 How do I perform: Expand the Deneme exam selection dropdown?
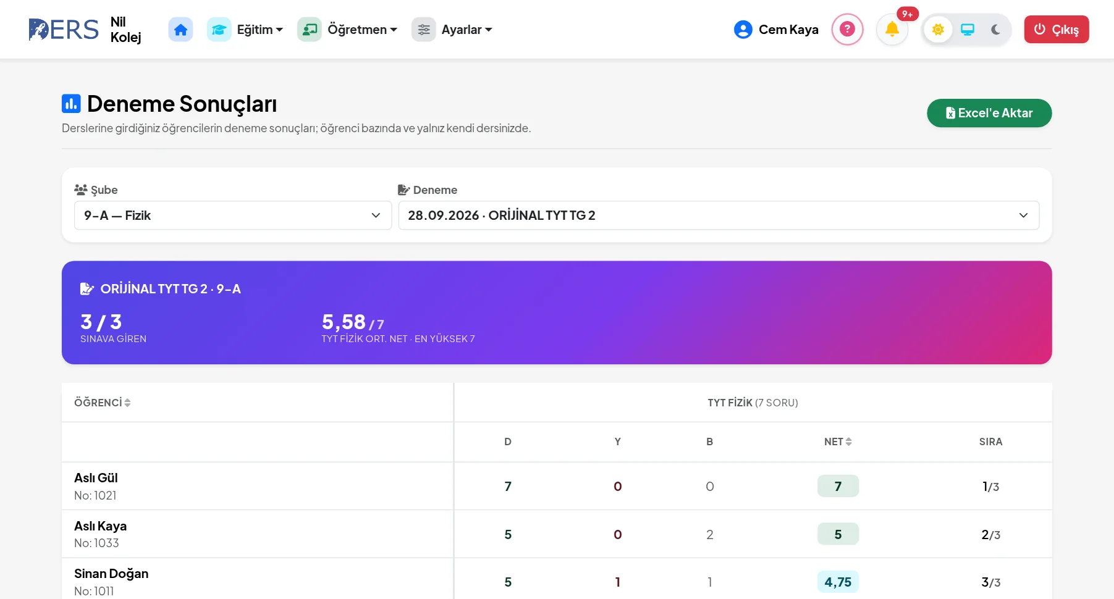719,216
